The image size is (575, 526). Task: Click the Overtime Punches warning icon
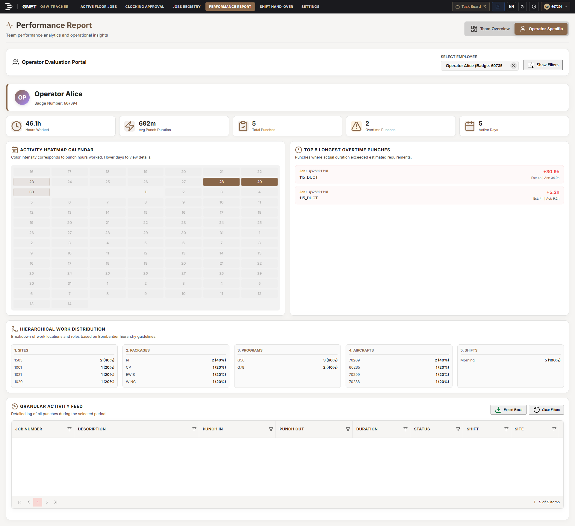pyautogui.click(x=356, y=126)
